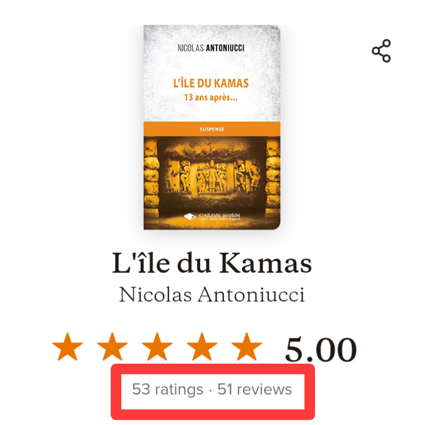Screen dimensions: 424x425
Task: Select the fourth orange rating star
Action: click(x=202, y=347)
